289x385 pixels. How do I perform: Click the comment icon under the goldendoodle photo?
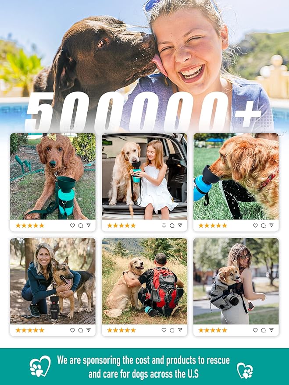[80, 226]
